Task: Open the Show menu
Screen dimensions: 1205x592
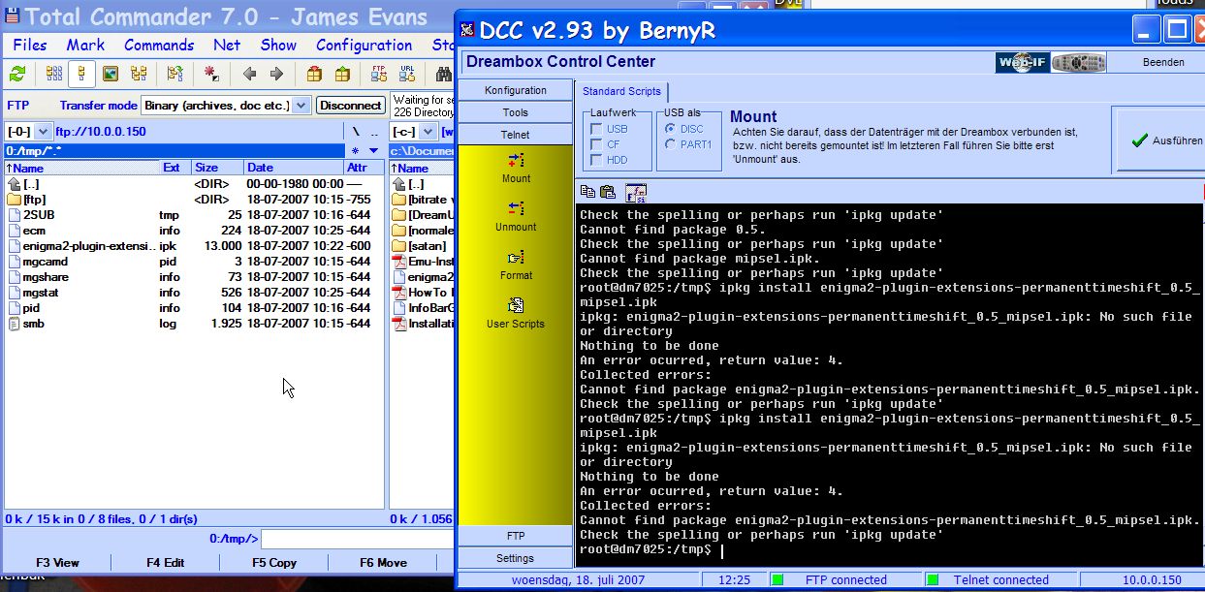Action: pos(278,45)
